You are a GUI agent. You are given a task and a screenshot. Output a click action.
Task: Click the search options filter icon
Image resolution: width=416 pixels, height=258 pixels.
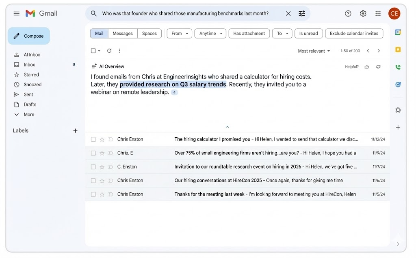tap(301, 13)
